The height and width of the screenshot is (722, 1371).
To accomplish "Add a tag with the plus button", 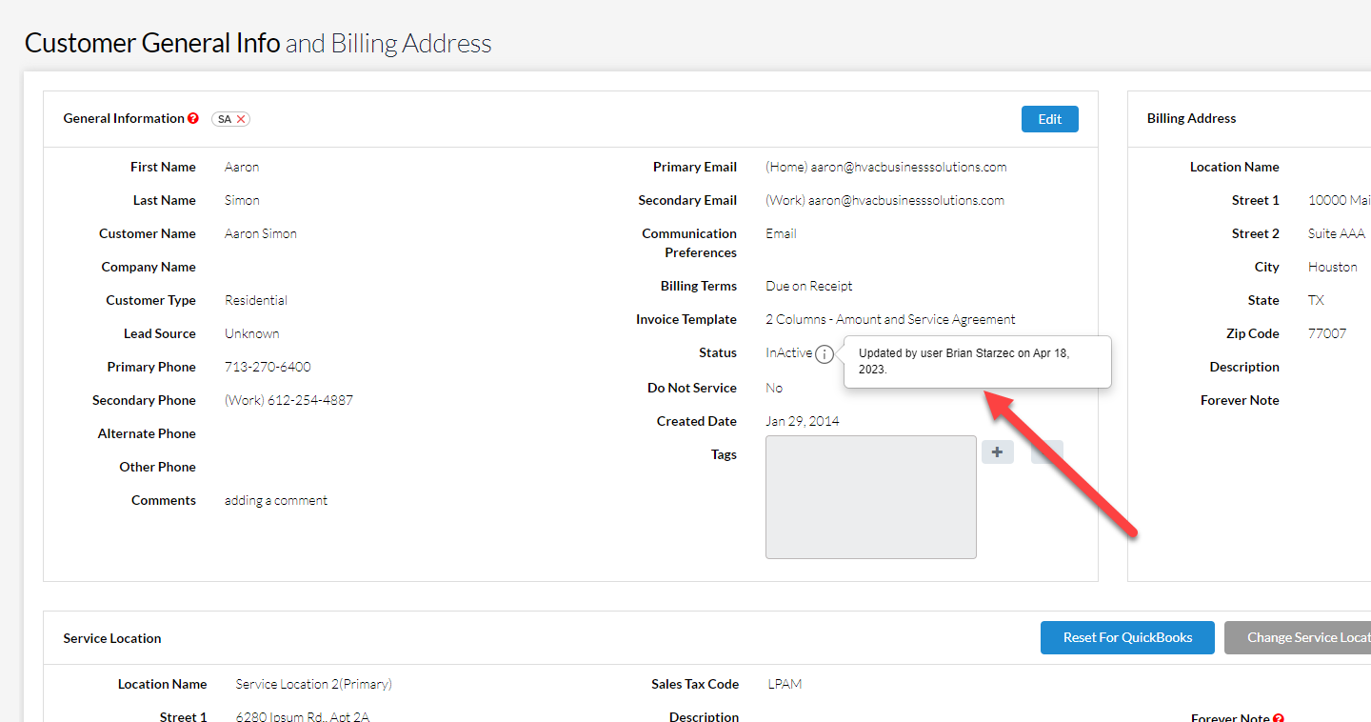I will (997, 452).
